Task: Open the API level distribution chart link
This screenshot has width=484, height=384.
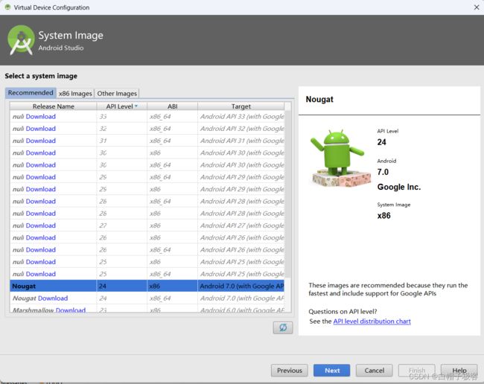Action: pyautogui.click(x=372, y=321)
